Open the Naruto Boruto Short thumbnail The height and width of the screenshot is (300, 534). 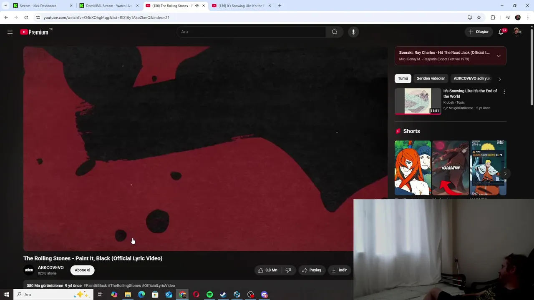click(x=488, y=167)
